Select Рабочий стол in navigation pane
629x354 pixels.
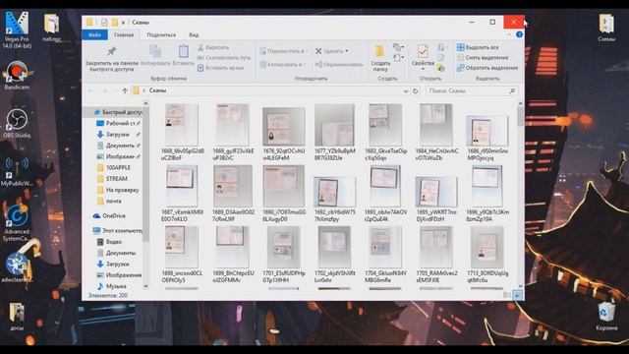click(x=120, y=123)
